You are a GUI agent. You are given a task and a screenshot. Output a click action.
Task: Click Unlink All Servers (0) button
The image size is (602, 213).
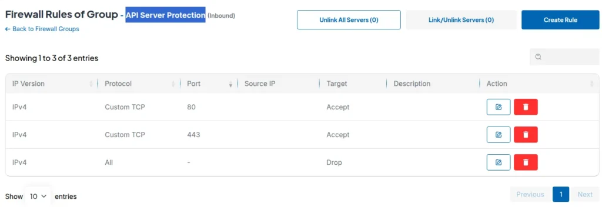[x=349, y=19]
